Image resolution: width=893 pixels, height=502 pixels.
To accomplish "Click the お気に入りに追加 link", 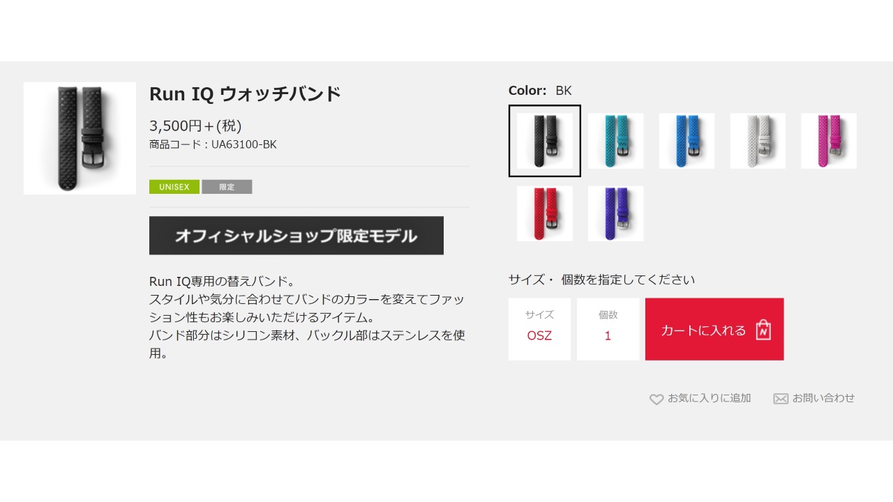I will [709, 398].
